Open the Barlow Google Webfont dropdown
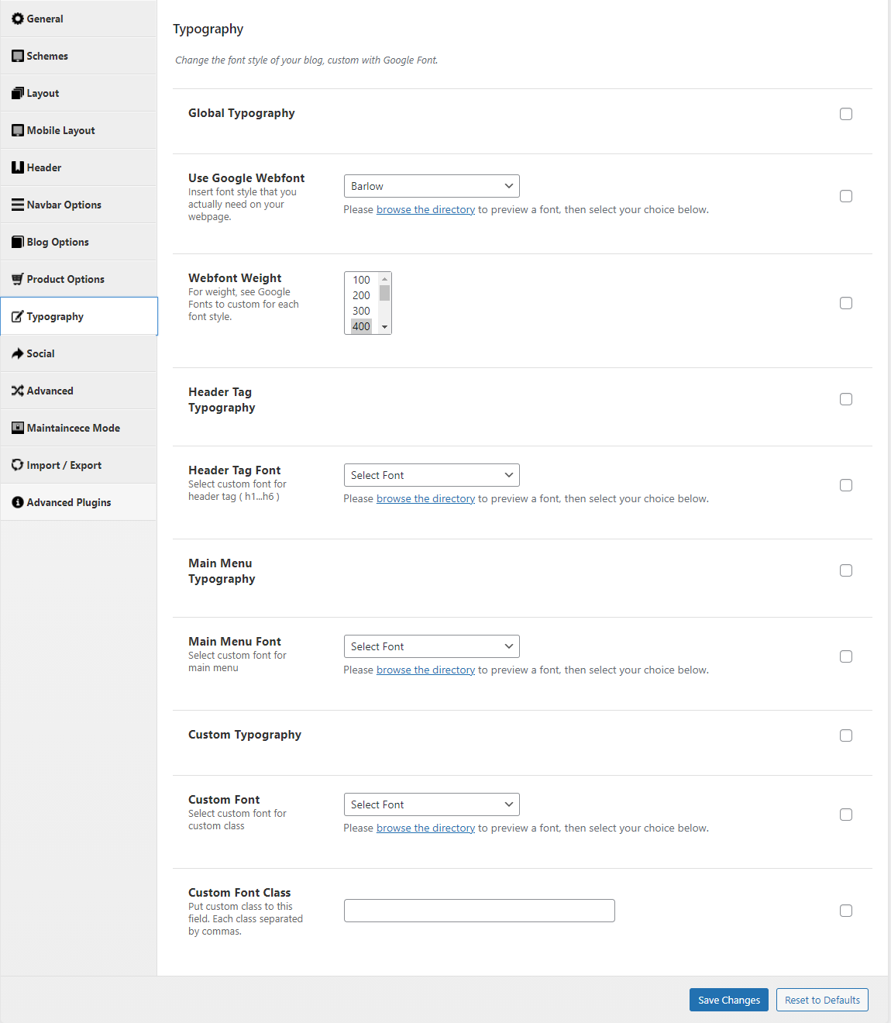The height and width of the screenshot is (1023, 891). [432, 186]
